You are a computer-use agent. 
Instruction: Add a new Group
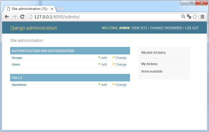pyautogui.click(x=102, y=58)
